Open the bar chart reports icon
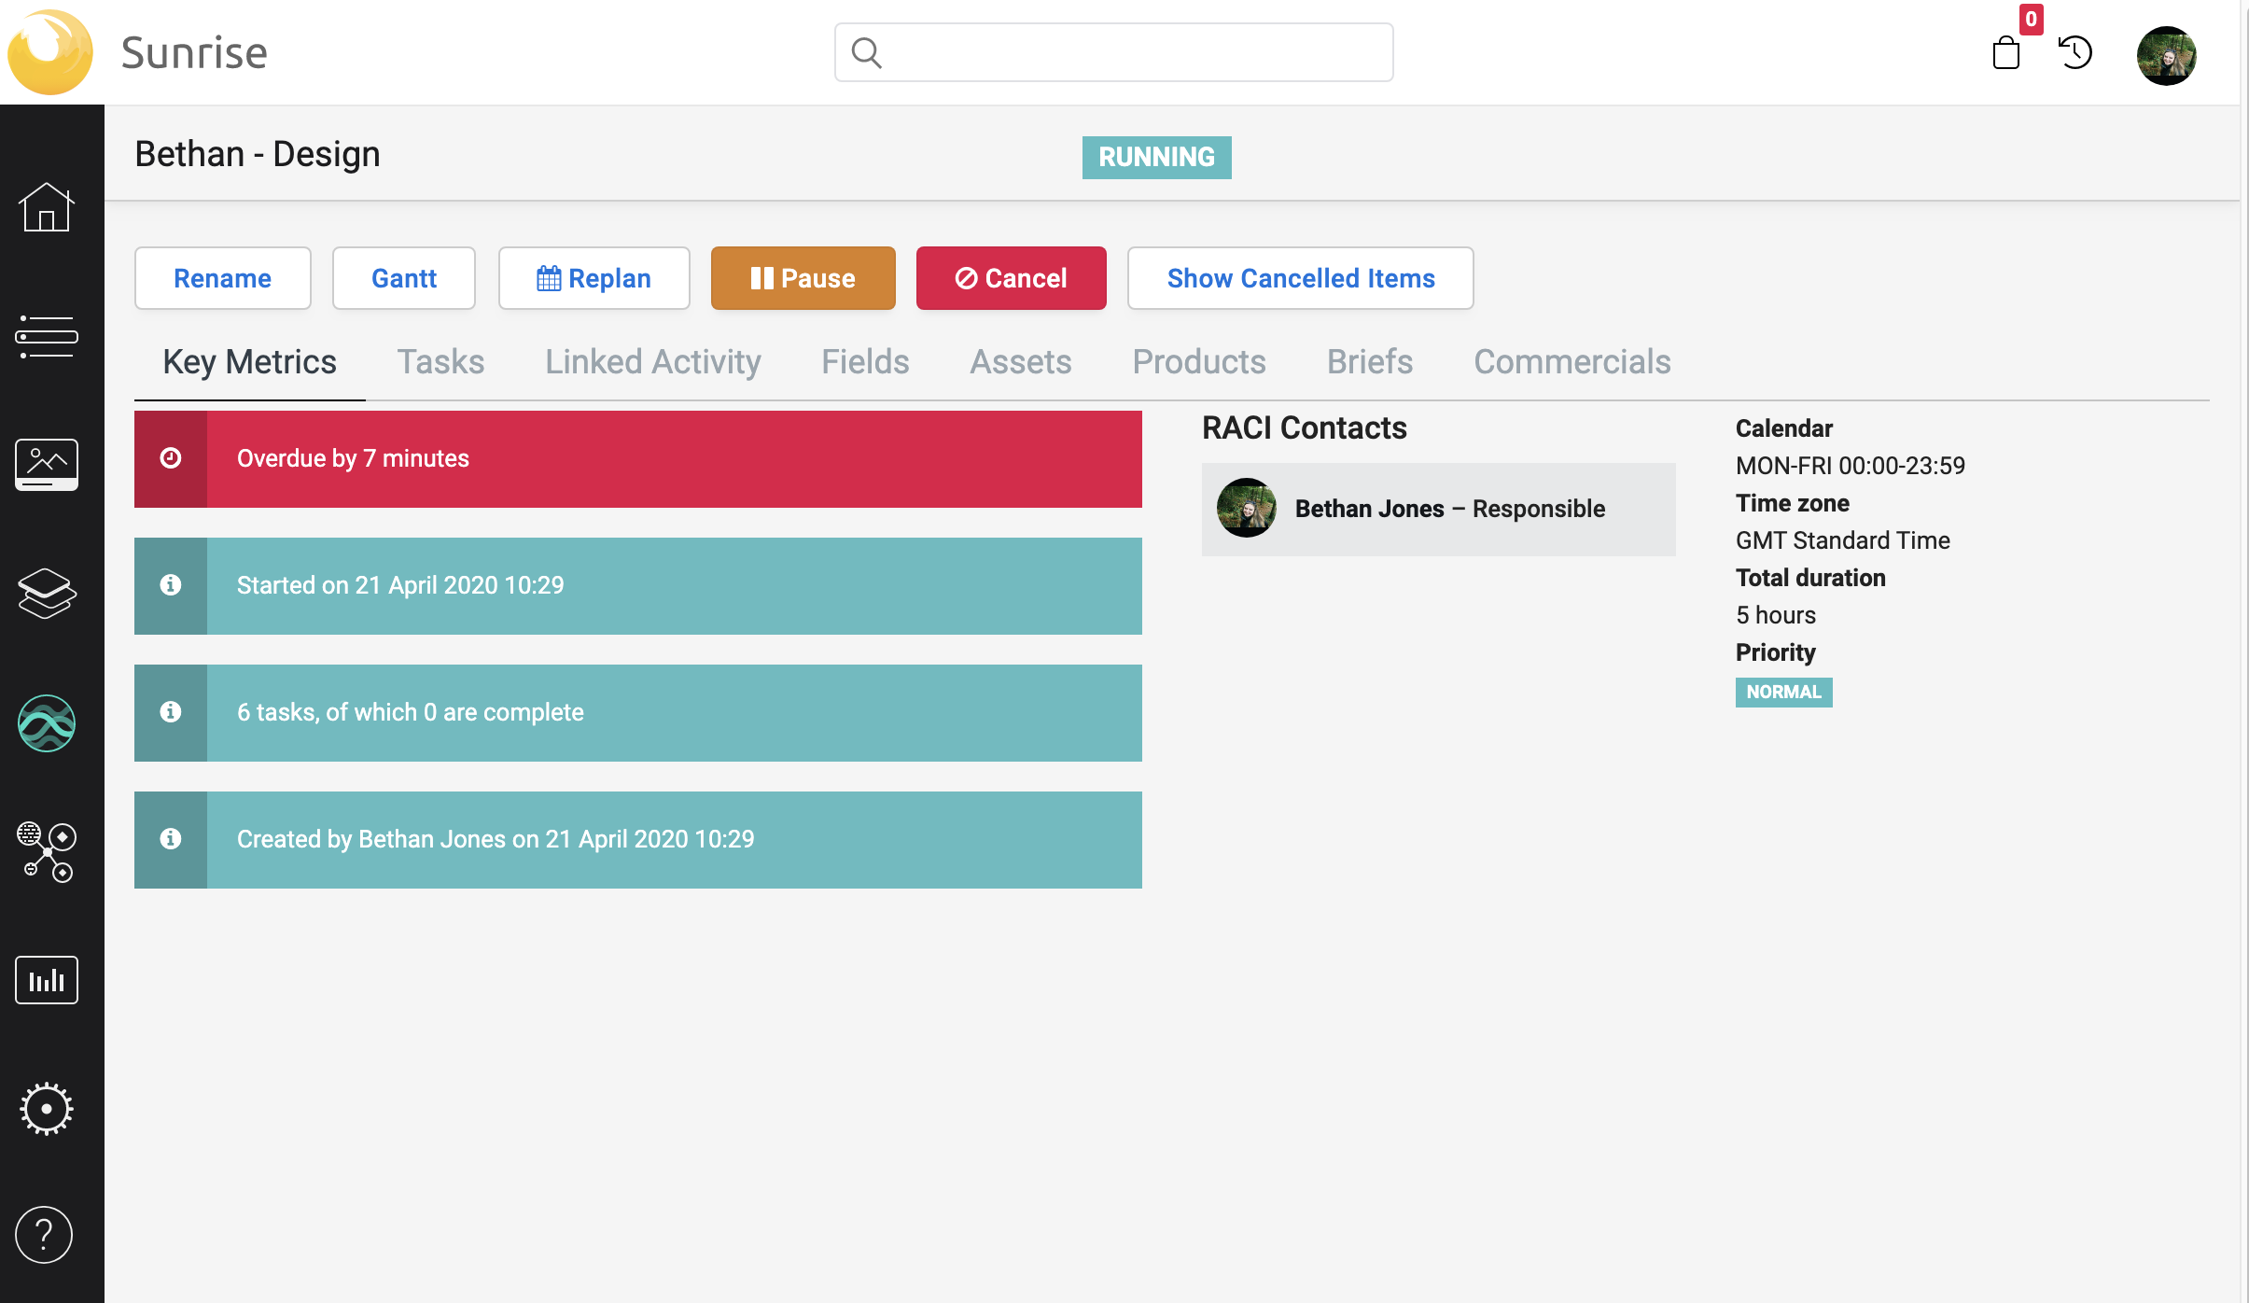 click(x=46, y=980)
